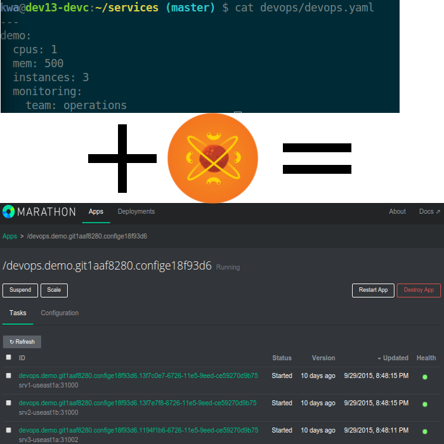Open task ID ending 13f7c0e7-6726-11e5-9eed-ce59270d9b75
This screenshot has width=444, height=444.
(x=138, y=375)
